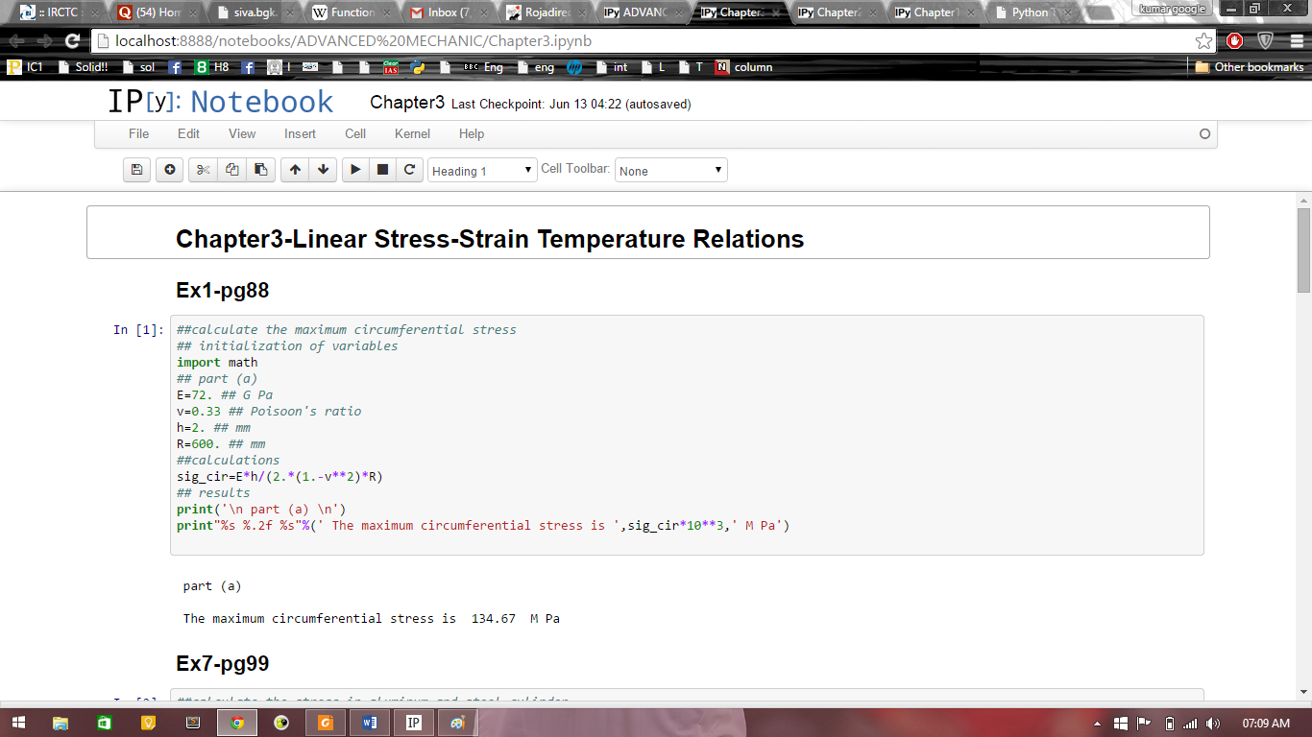Rename notebook by clicking the Chapter3 title
The height and width of the screenshot is (737, 1312).
(x=407, y=103)
